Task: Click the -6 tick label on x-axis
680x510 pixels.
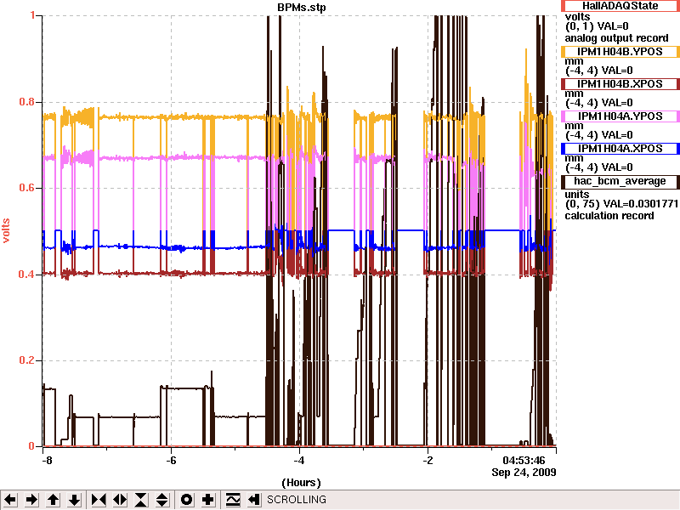Action: pyautogui.click(x=172, y=460)
